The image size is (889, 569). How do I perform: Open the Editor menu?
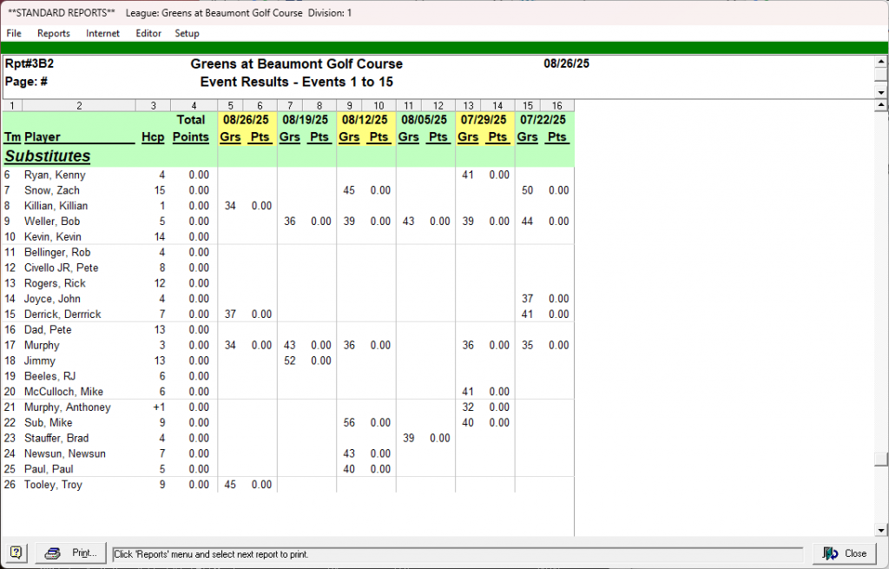(148, 34)
